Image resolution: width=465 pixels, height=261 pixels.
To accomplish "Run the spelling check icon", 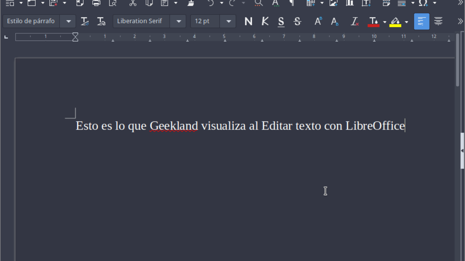I will pyautogui.click(x=275, y=3).
